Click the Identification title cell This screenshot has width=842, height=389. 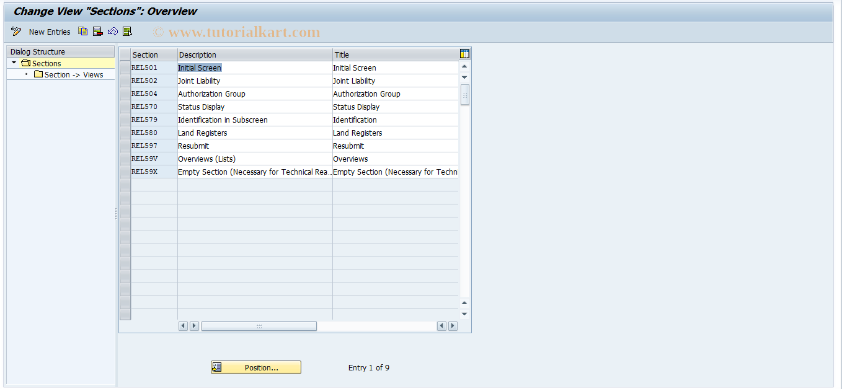pyautogui.click(x=396, y=120)
